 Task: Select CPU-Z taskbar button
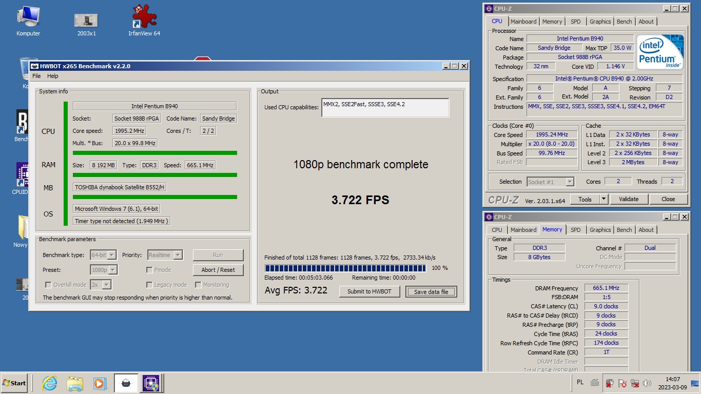[x=151, y=383]
